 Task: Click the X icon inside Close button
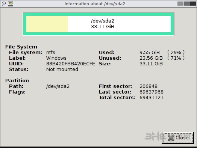(x=171, y=138)
